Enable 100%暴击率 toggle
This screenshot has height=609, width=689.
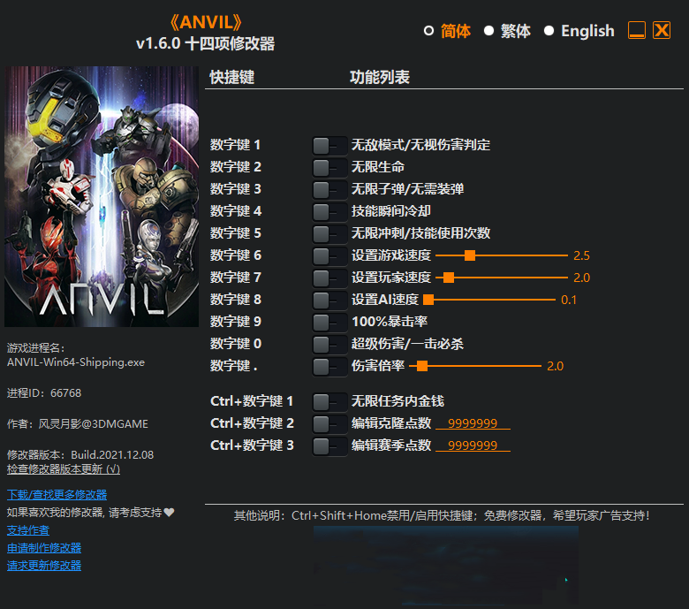[x=329, y=322]
